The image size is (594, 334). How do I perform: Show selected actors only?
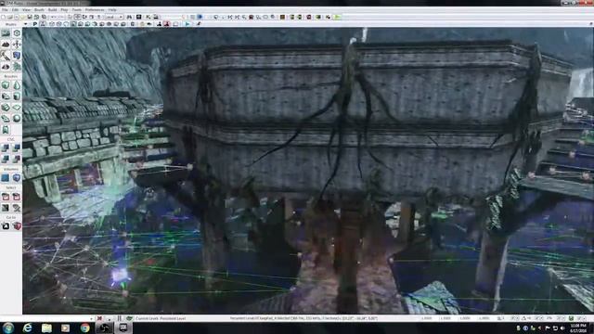(6, 197)
